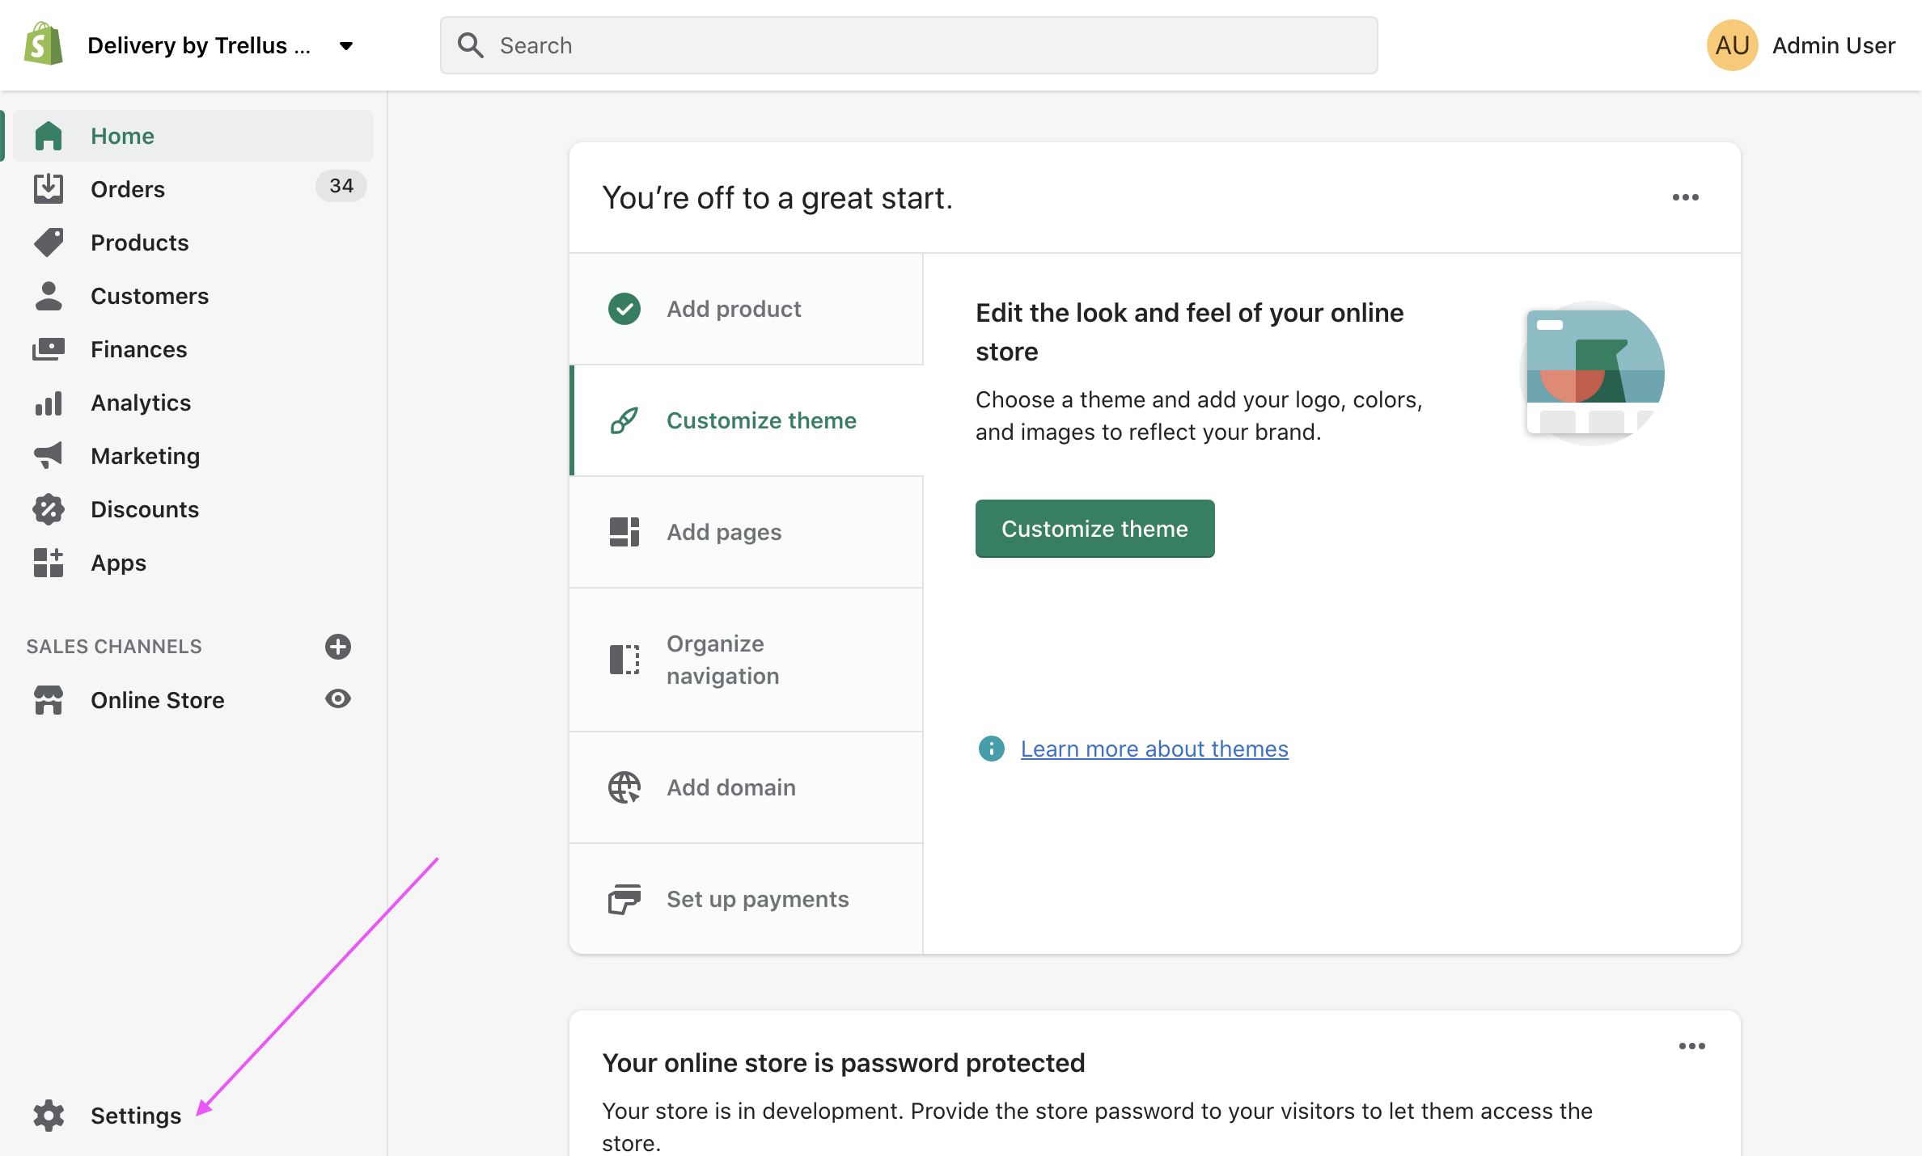Click the Apps grid icon
This screenshot has height=1156, width=1922.
coord(49,563)
